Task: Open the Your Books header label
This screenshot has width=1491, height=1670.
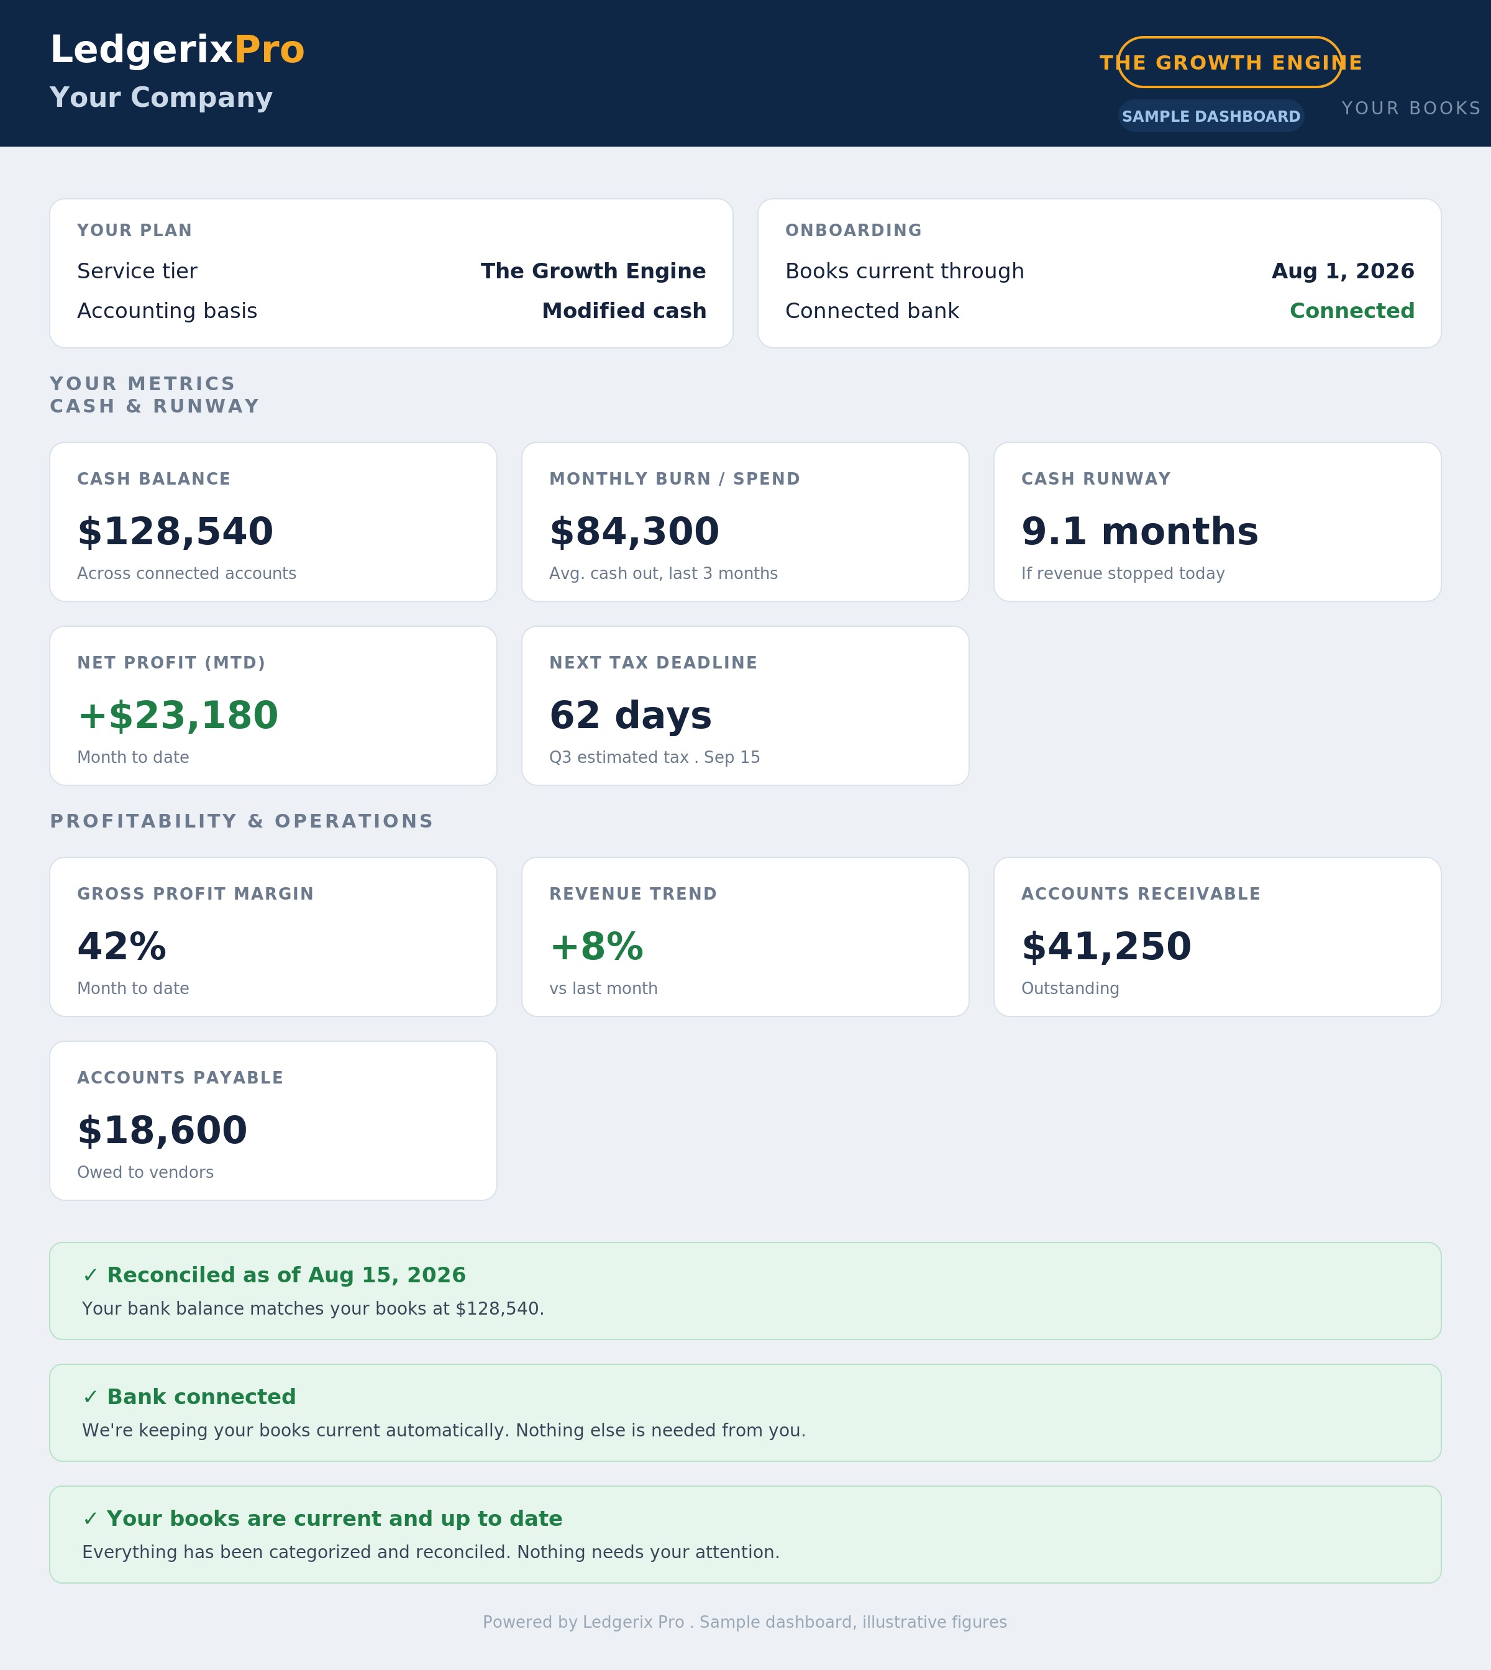Action: click(1411, 108)
